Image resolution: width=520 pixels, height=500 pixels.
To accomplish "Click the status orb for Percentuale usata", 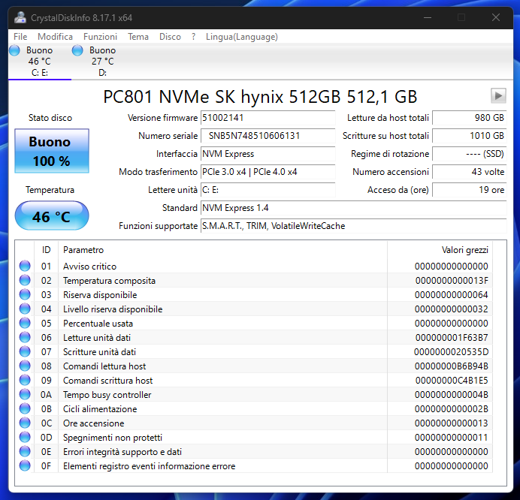I will [x=25, y=323].
